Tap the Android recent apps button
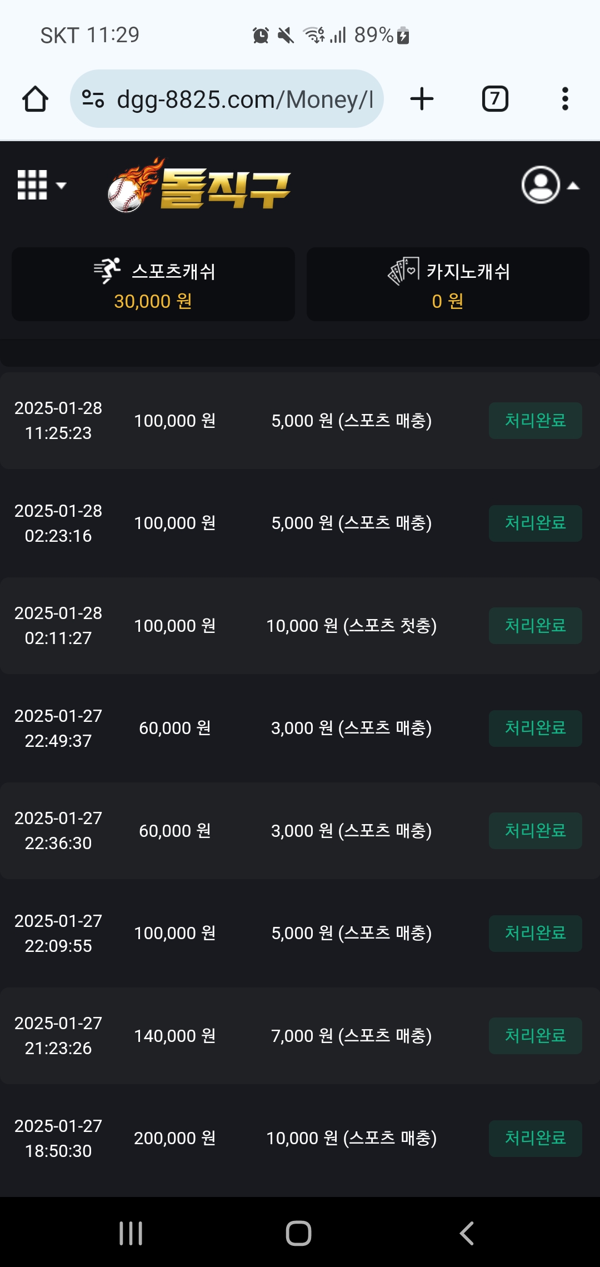This screenshot has width=600, height=1267. 131,1233
